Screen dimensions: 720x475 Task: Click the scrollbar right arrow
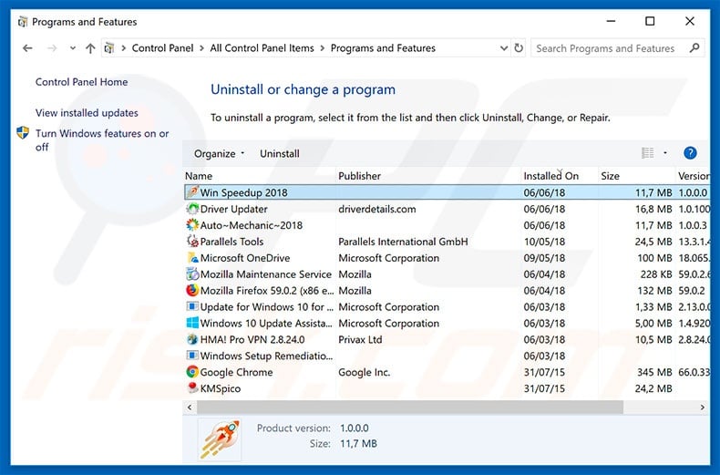pyautogui.click(x=702, y=407)
